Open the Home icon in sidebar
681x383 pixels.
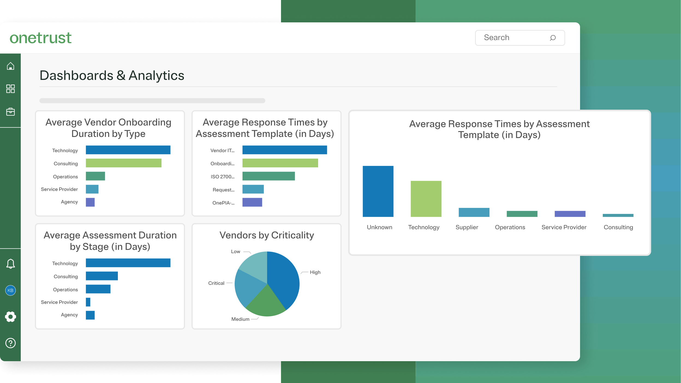tap(10, 66)
